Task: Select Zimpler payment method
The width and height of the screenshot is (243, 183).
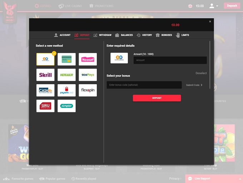Action: pyautogui.click(x=66, y=106)
